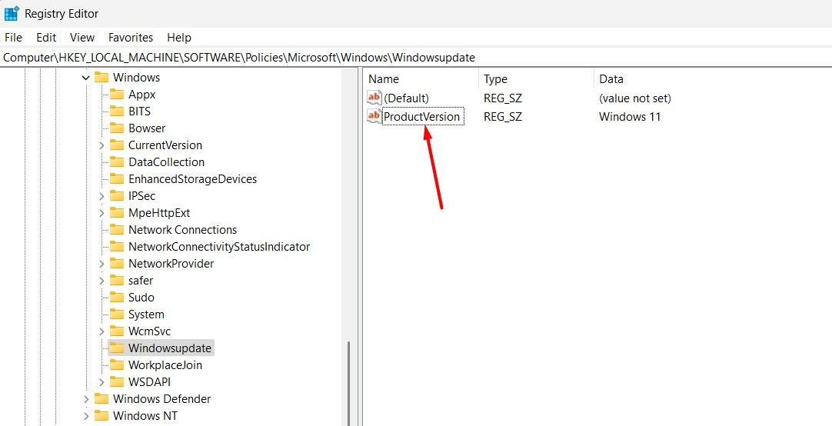This screenshot has width=832, height=426.
Task: Select the (Default) value name
Action: point(407,98)
